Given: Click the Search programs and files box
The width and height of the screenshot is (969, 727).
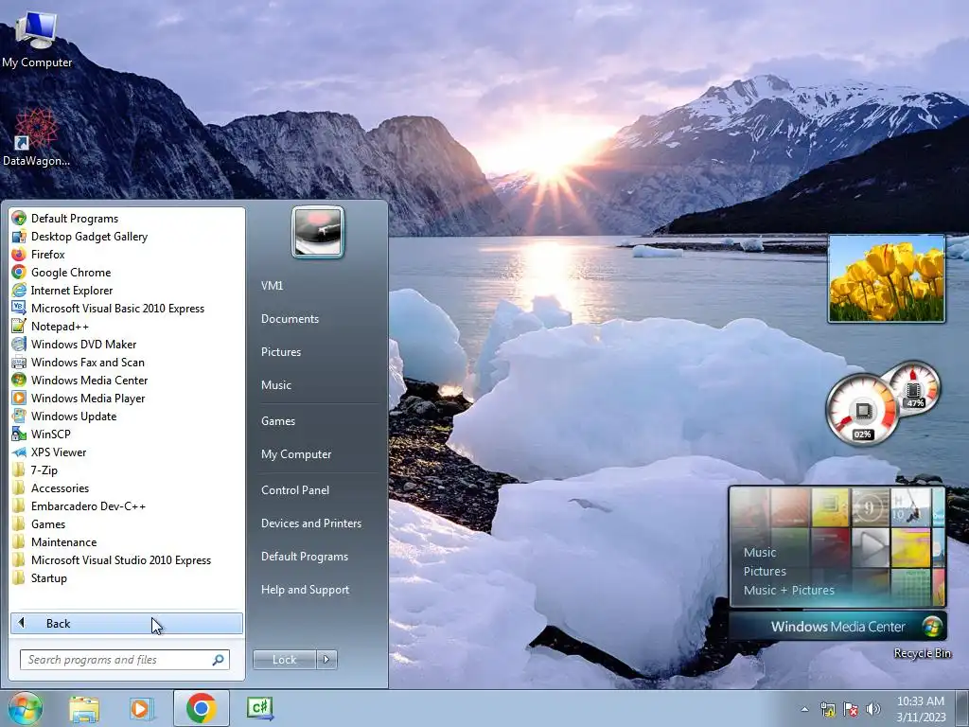Looking at the screenshot, I should [125, 660].
